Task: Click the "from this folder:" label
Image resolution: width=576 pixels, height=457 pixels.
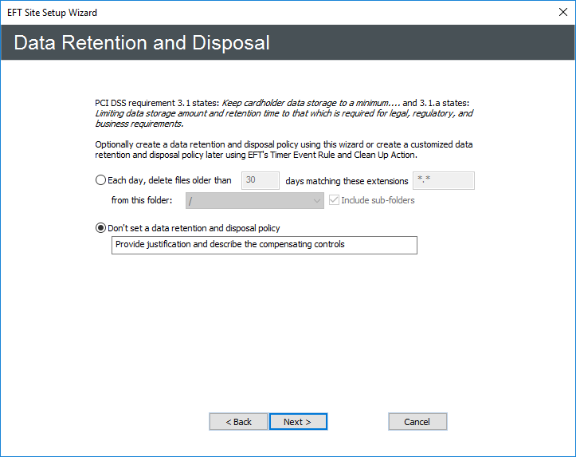Action: (142, 200)
